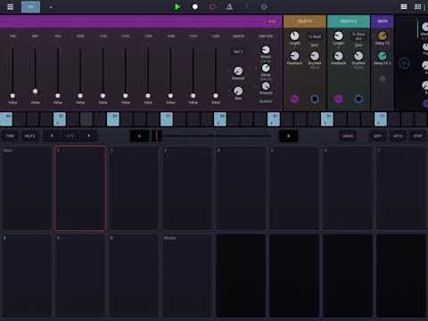Toggle the TRIG pad mode button
The image size is (428, 321).
point(10,136)
